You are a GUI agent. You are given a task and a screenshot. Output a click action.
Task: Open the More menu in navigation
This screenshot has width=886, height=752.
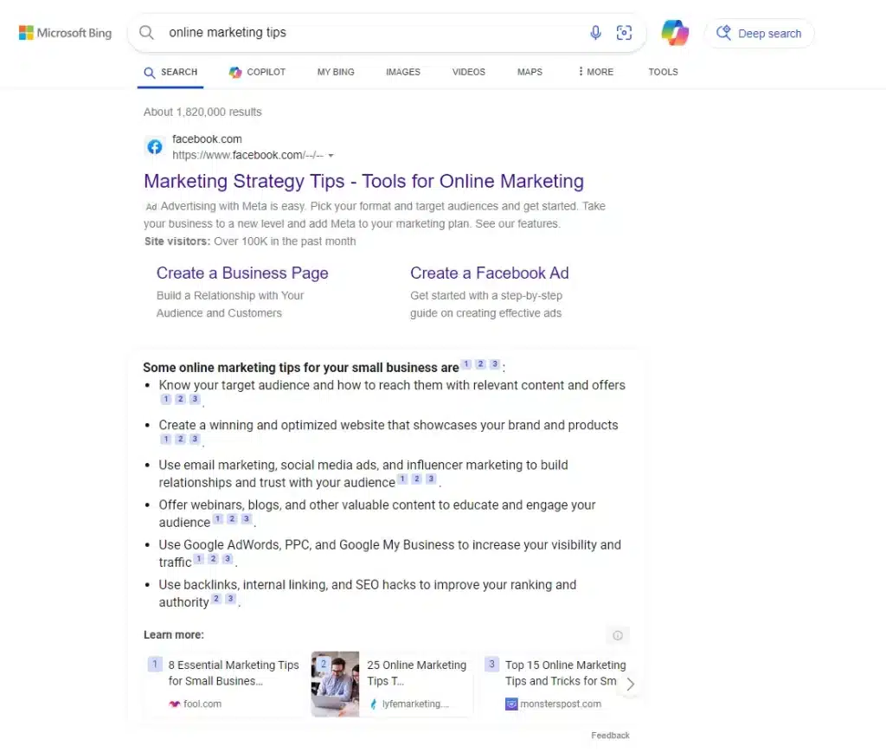tap(595, 72)
